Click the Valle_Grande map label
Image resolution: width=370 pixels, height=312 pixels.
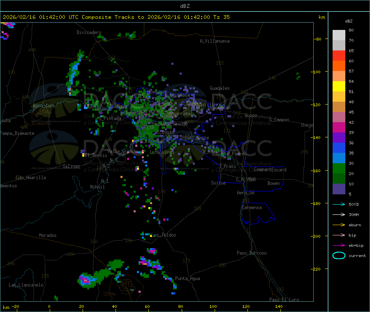tap(122, 151)
